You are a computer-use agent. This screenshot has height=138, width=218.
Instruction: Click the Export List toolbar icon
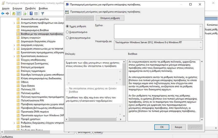25,14
